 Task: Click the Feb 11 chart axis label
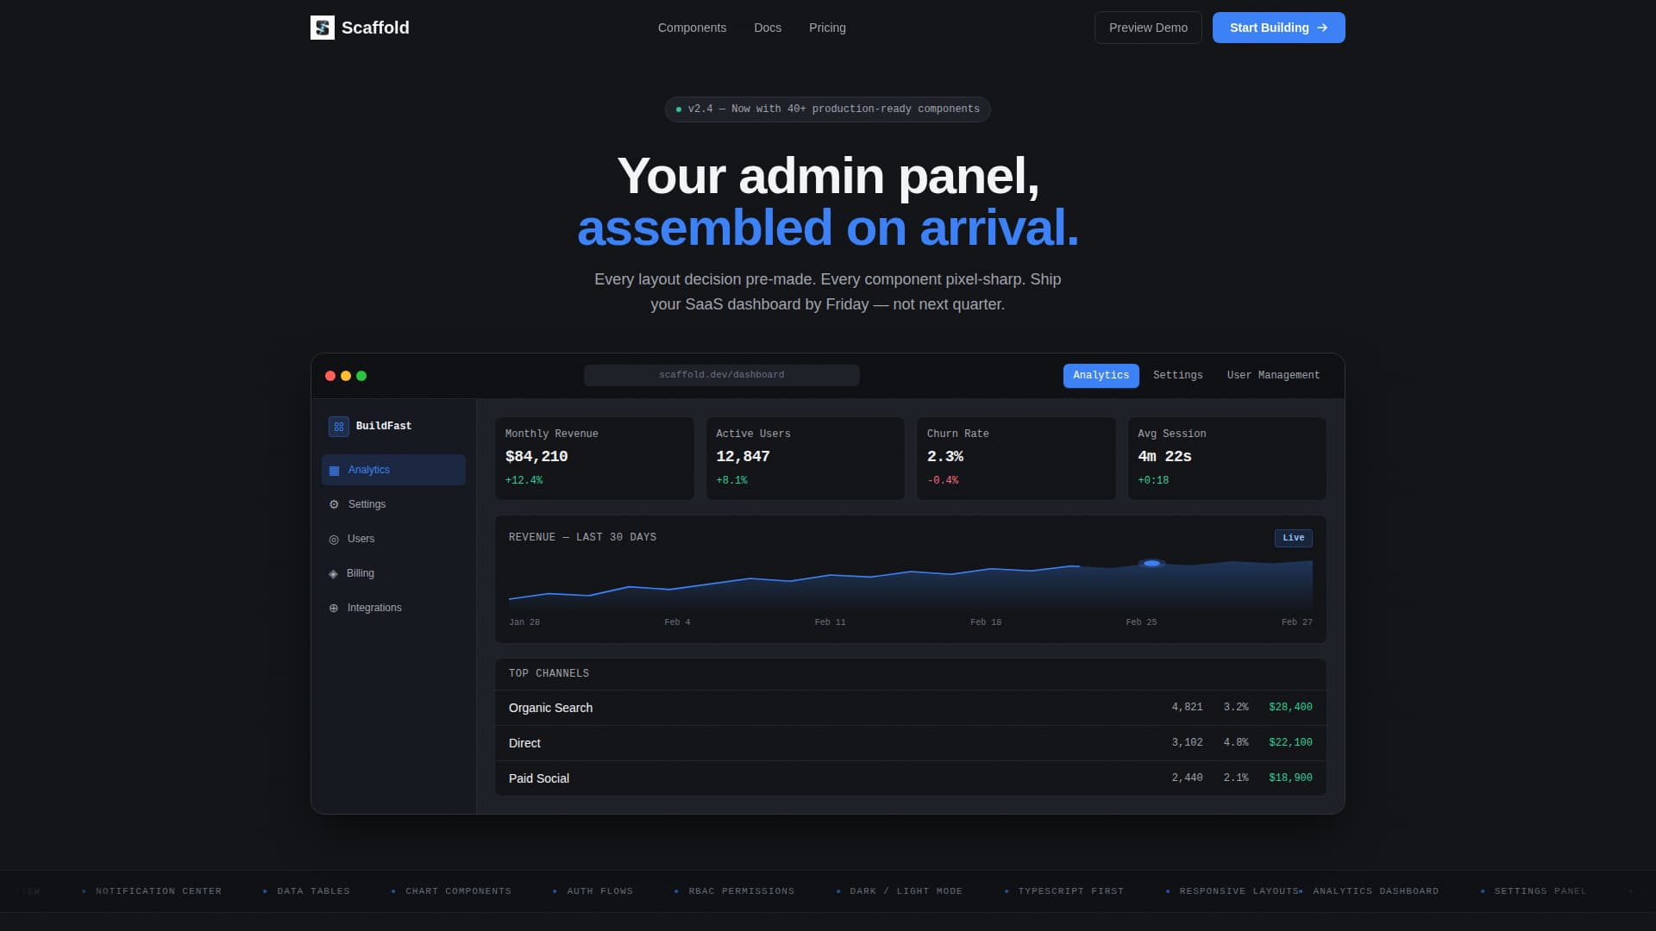830,622
